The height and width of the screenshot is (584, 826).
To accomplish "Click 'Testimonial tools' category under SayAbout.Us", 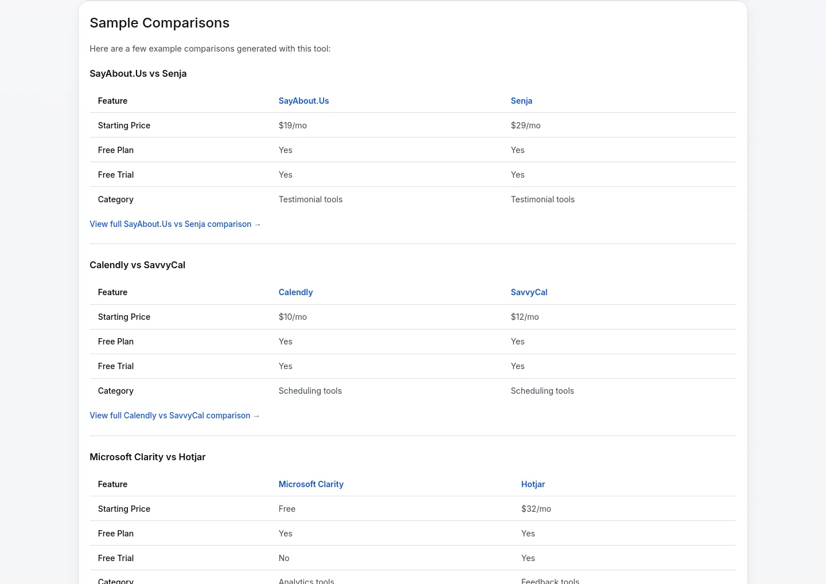I will click(310, 199).
